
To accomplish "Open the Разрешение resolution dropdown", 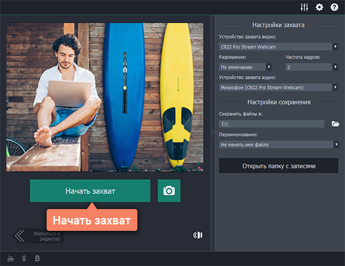I will point(245,67).
